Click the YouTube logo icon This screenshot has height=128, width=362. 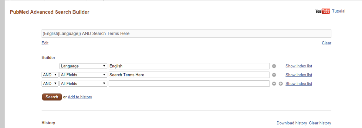click(x=323, y=11)
